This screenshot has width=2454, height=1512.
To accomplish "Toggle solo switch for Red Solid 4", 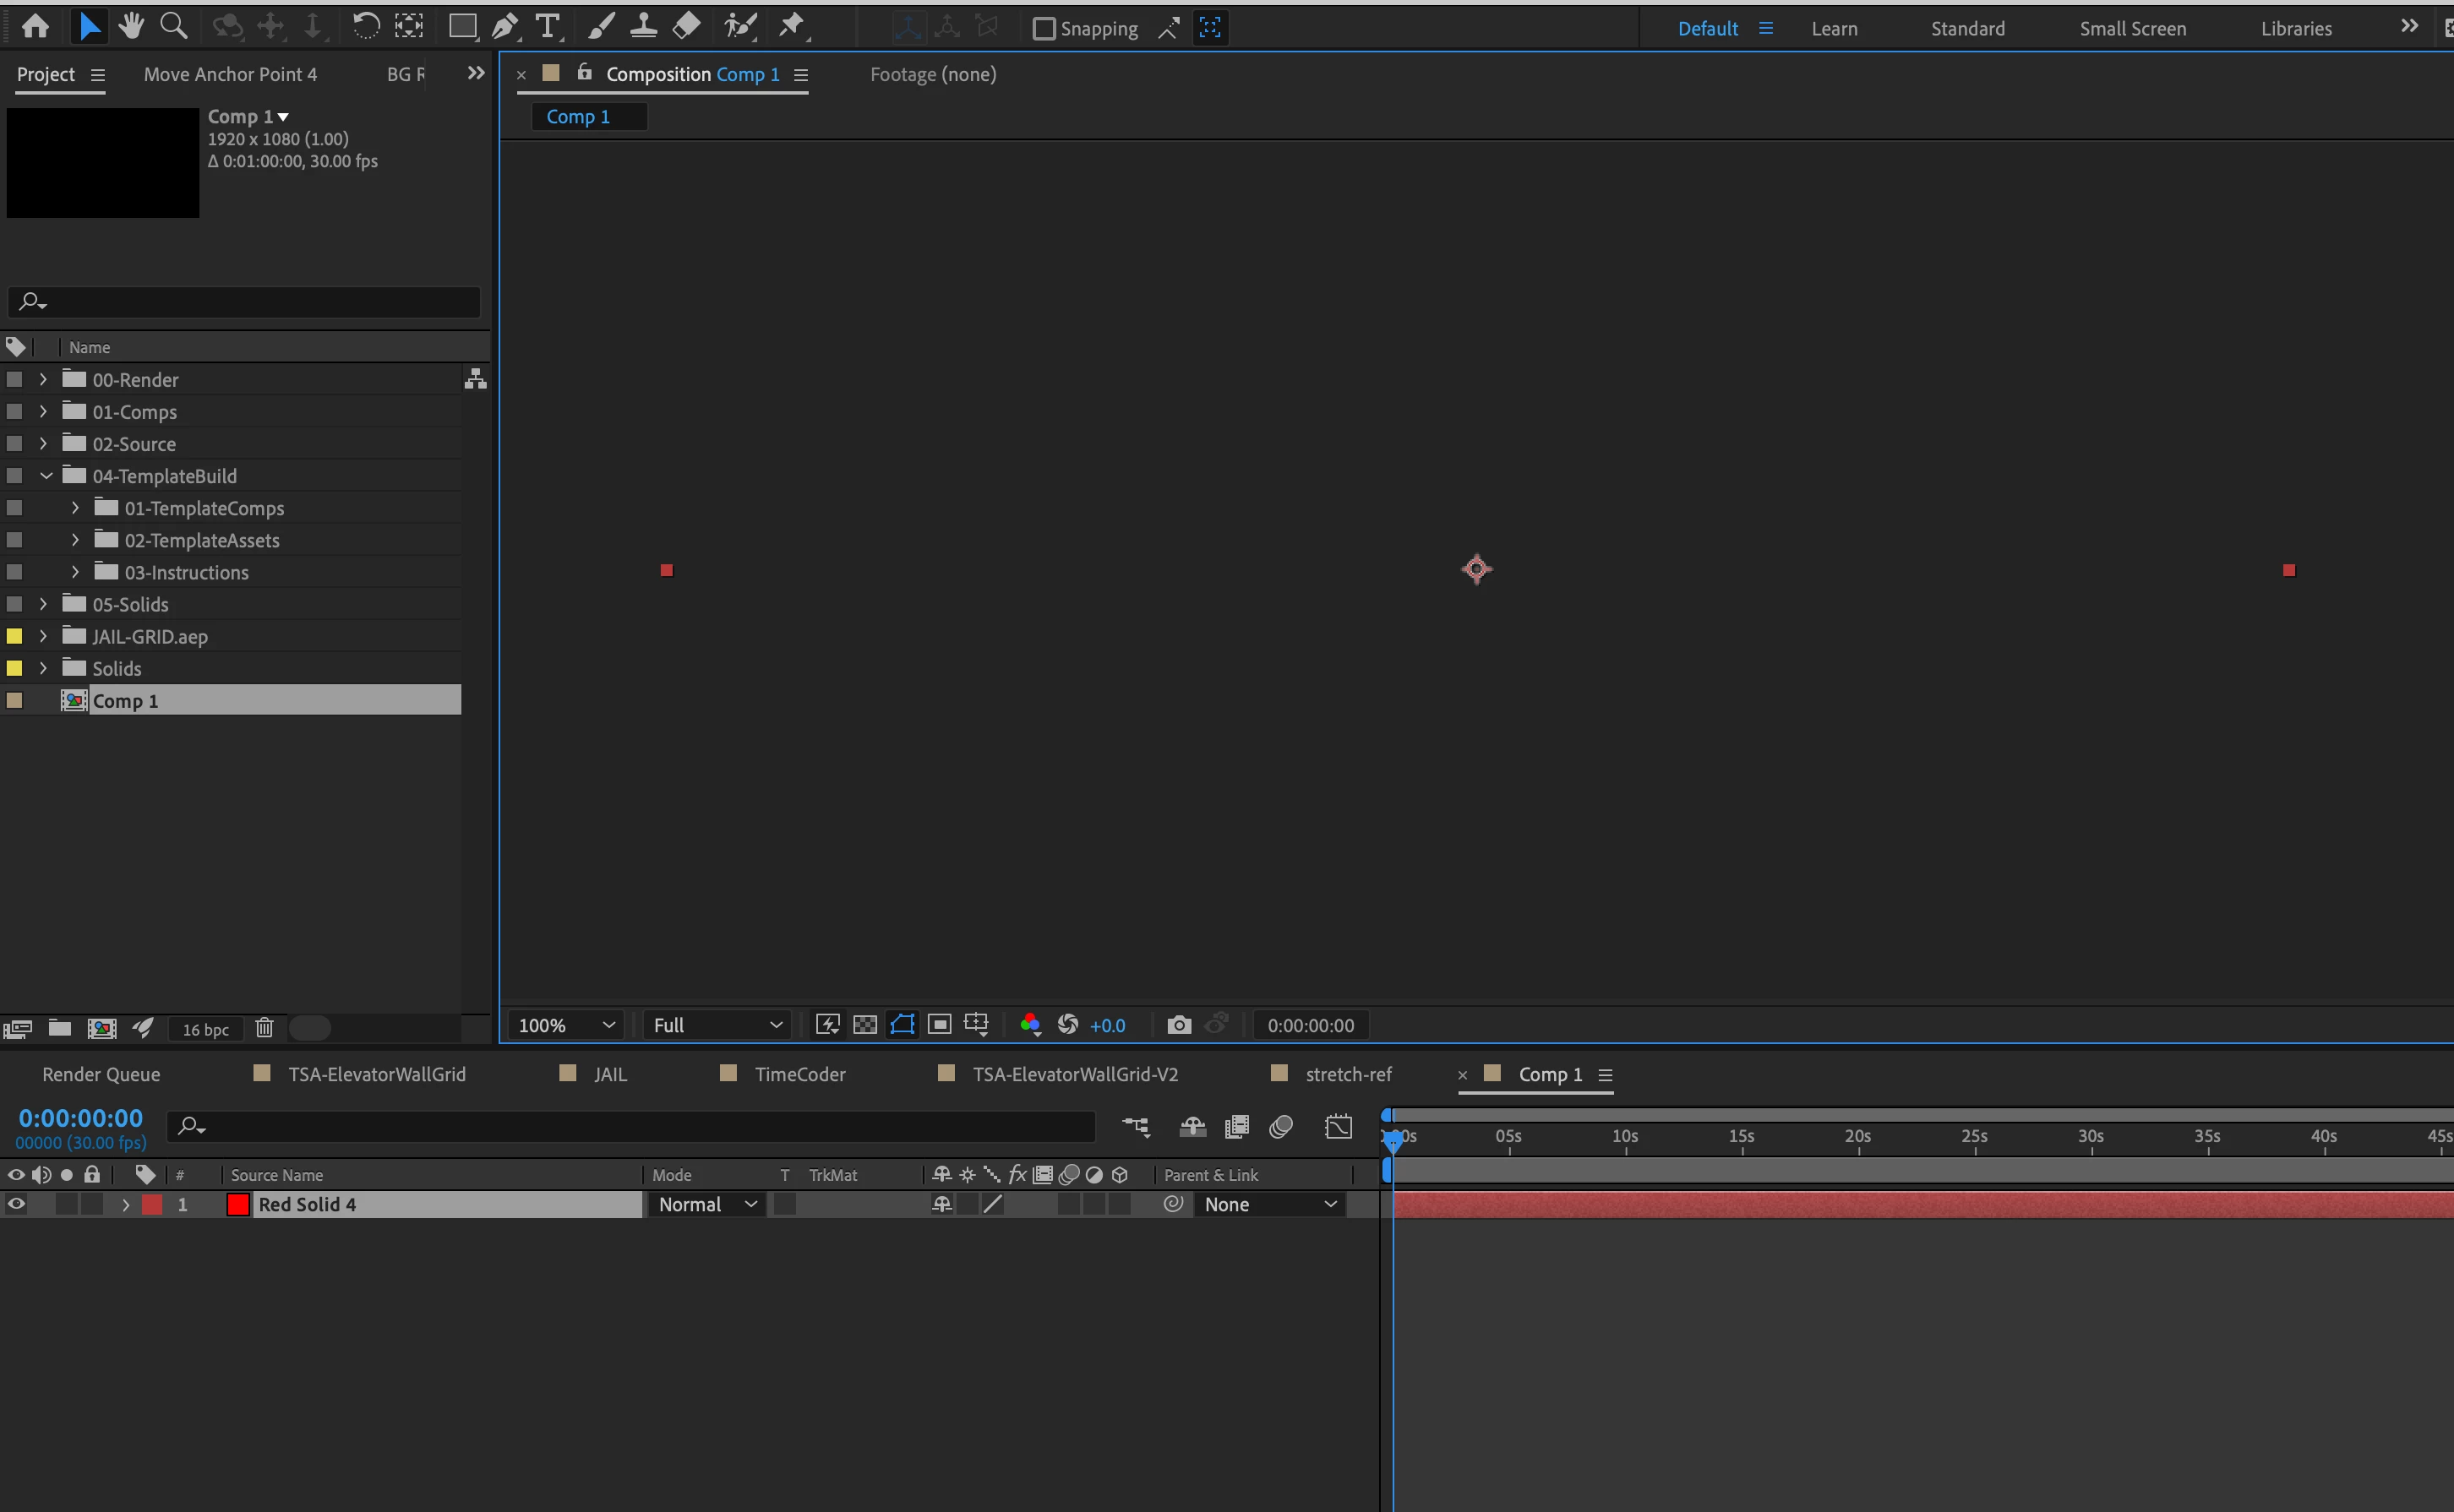I will pyautogui.click(x=66, y=1204).
